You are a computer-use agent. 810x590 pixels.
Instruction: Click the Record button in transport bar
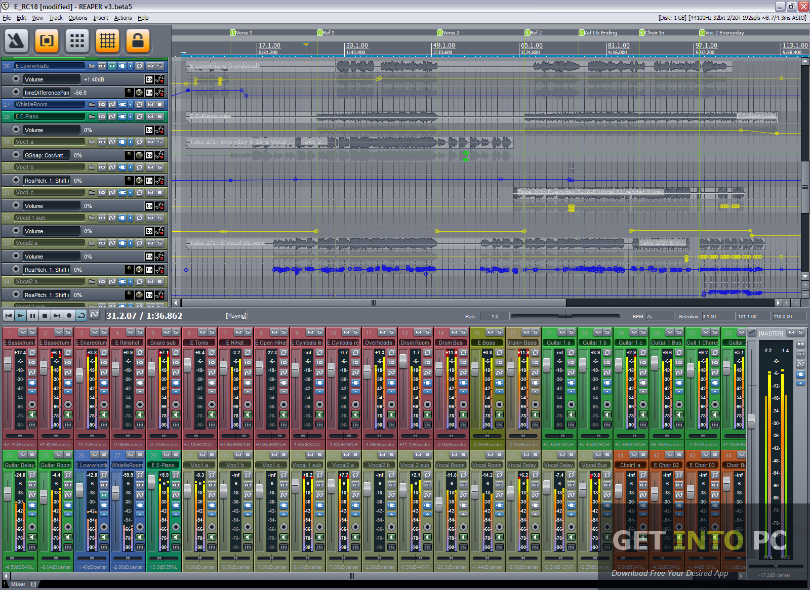pyautogui.click(x=69, y=316)
